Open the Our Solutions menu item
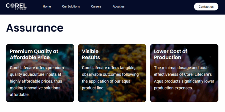The width and height of the screenshot is (225, 112). pos(71,6)
